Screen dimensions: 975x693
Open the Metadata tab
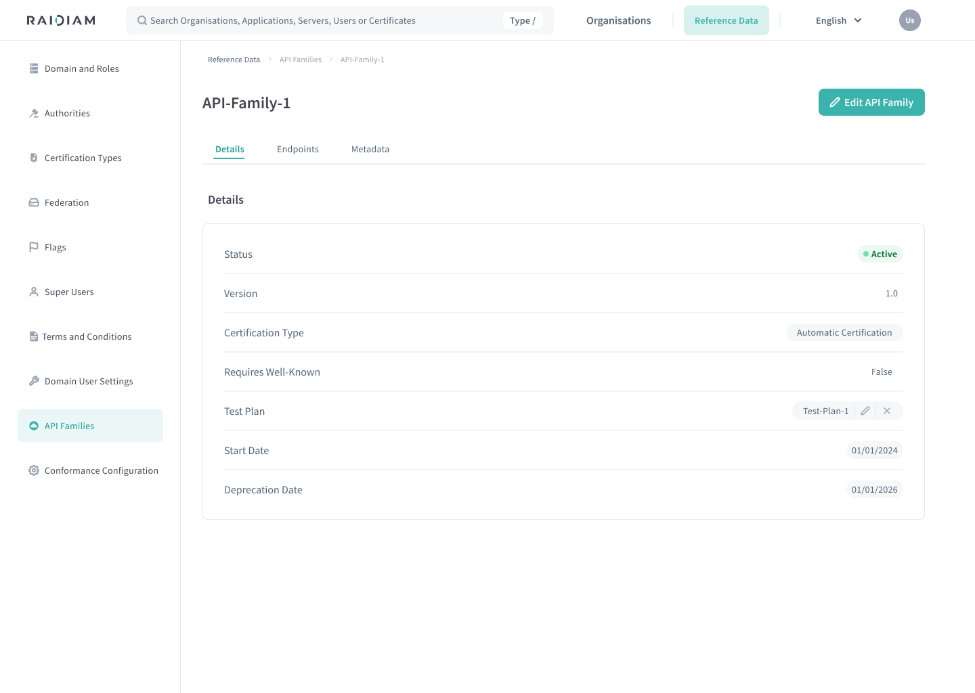click(x=370, y=149)
